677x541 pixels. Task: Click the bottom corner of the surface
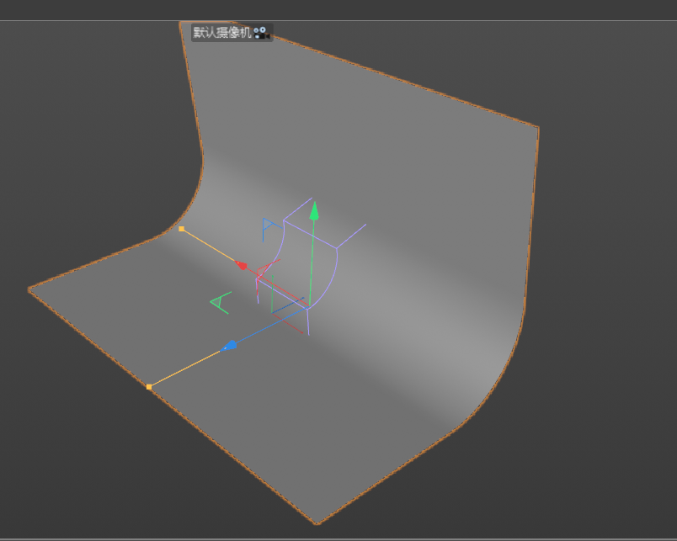[317, 522]
